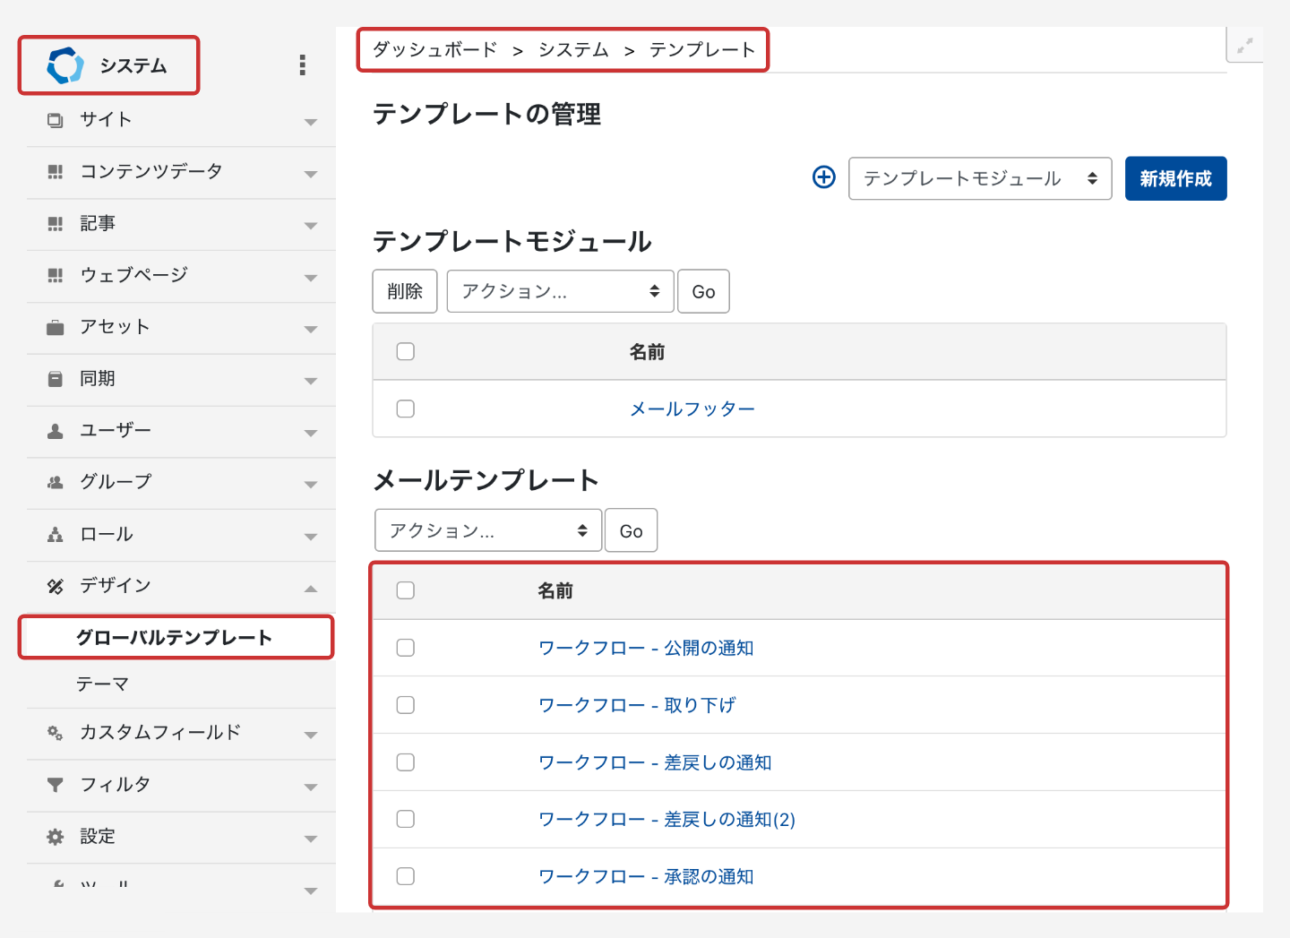The height and width of the screenshot is (938, 1290).
Task: Tick checkbox for ワークフロー - 公開の通知
Action: [x=406, y=648]
